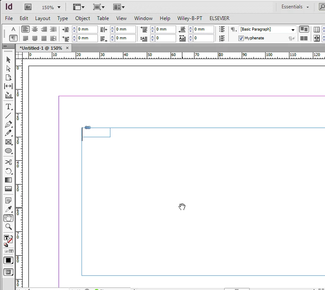
Task: Toggle Normal view mode at toolbox bottom
Action: pyautogui.click(x=8, y=272)
